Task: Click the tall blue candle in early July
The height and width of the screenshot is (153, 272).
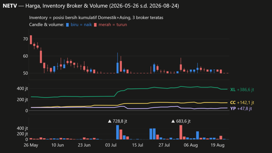Action: click(x=117, y=68)
